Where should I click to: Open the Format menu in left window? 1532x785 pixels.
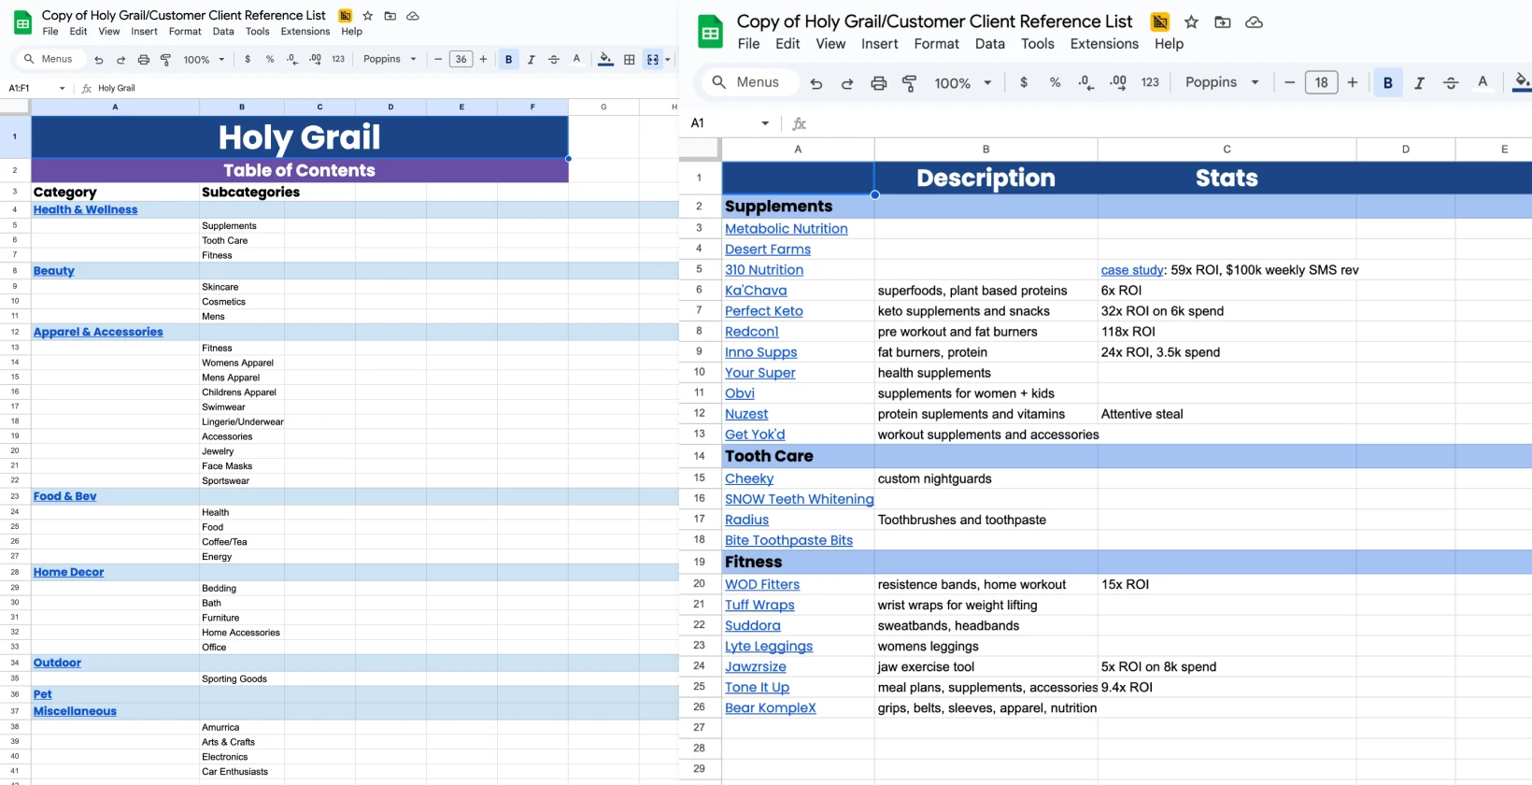pyautogui.click(x=185, y=32)
